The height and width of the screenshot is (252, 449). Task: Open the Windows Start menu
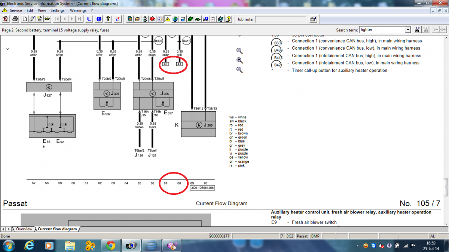[x=8, y=245]
